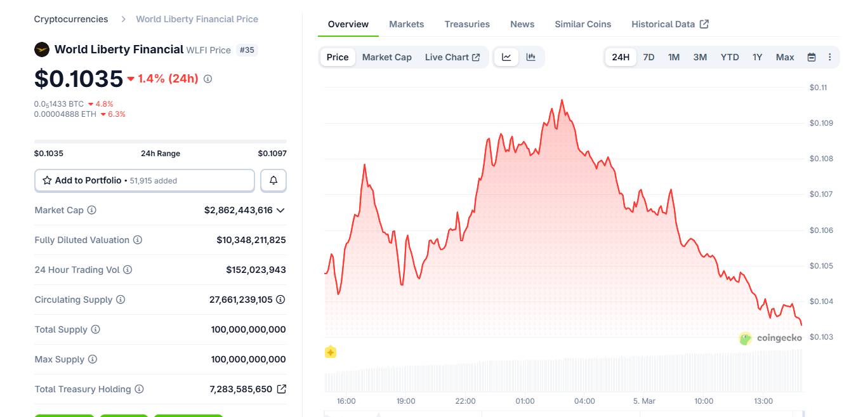Click the Cryptocurrencies breadcrumb link
The width and height of the screenshot is (849, 417).
[x=70, y=18]
